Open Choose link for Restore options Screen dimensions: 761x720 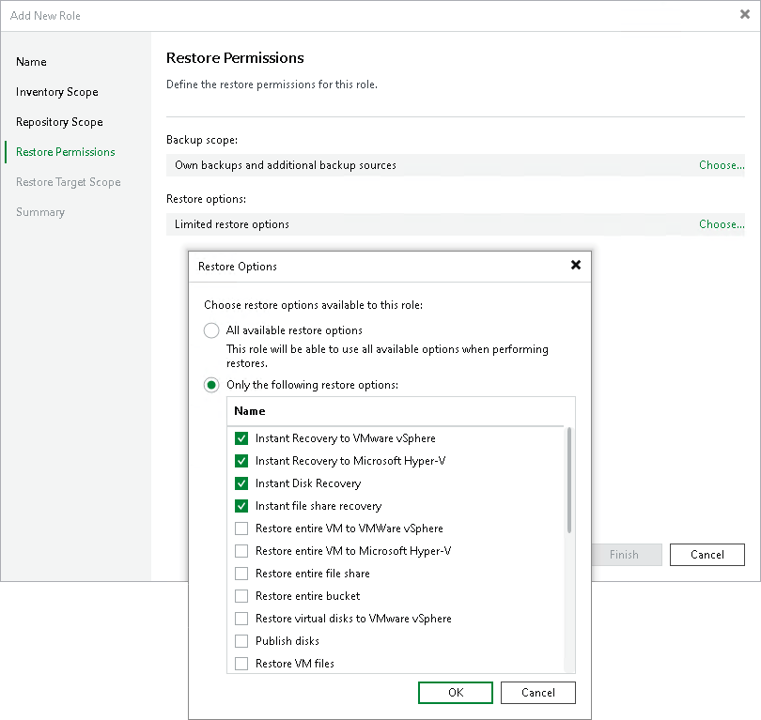721,224
